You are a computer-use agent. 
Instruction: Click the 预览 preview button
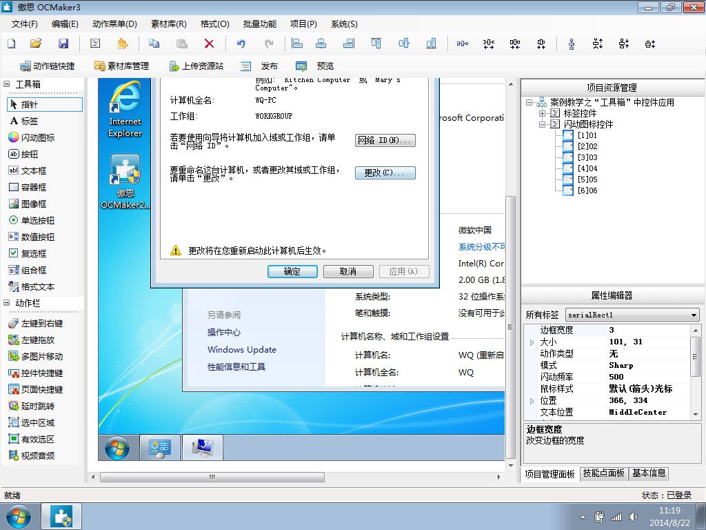pos(314,66)
